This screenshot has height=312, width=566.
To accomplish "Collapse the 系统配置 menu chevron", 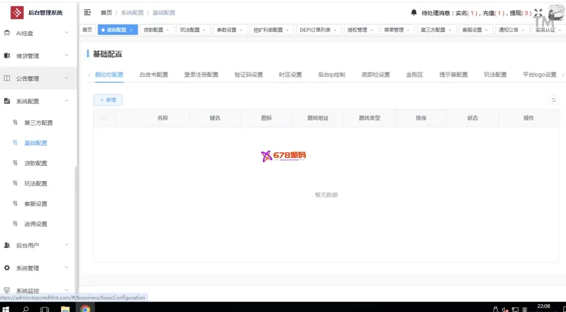I will tap(66, 101).
